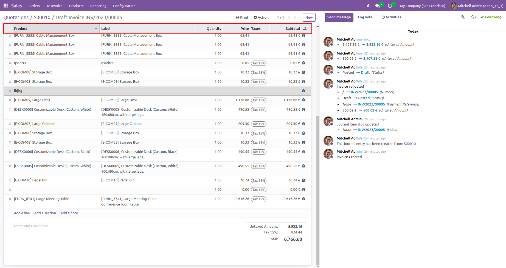Open followers count icon

(x=474, y=17)
